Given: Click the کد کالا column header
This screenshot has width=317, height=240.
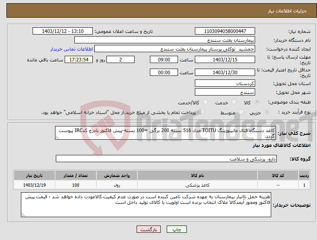Looking at the screenshot, I should click(x=278, y=175).
